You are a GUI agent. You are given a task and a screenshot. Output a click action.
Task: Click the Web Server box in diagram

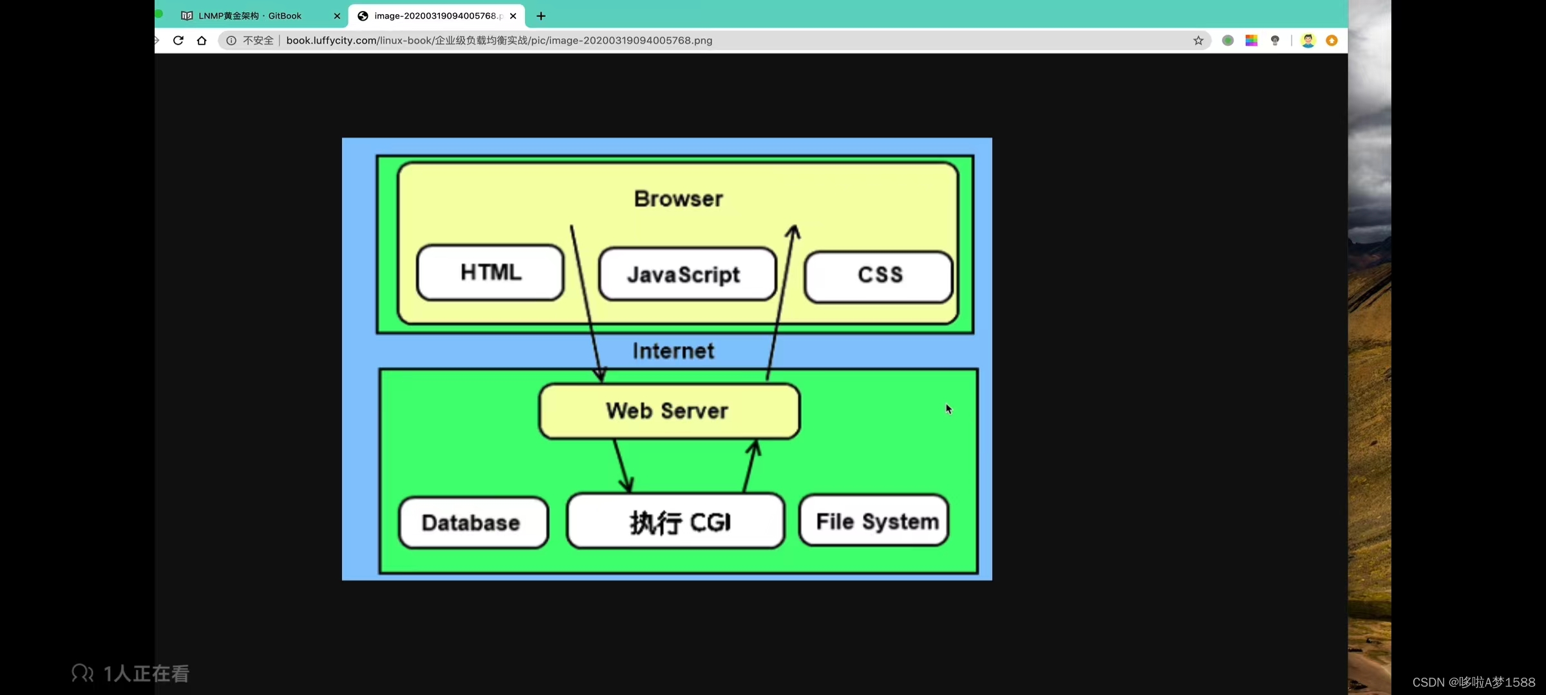click(669, 411)
